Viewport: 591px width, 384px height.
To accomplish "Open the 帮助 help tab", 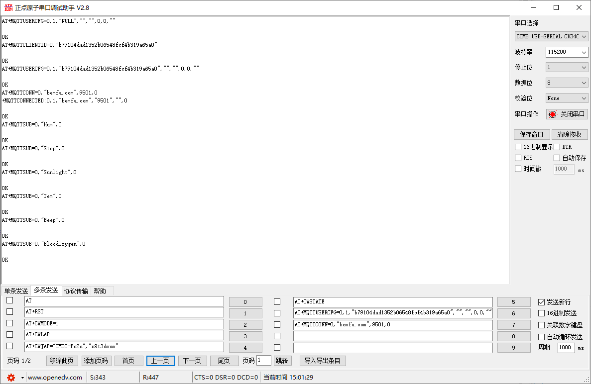I will tap(100, 291).
